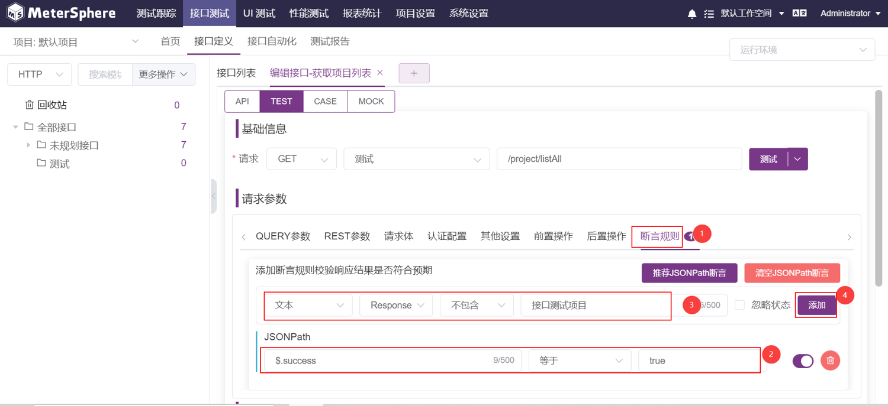
Task: Open the 测试报告 sub-tab
Action: click(x=330, y=41)
